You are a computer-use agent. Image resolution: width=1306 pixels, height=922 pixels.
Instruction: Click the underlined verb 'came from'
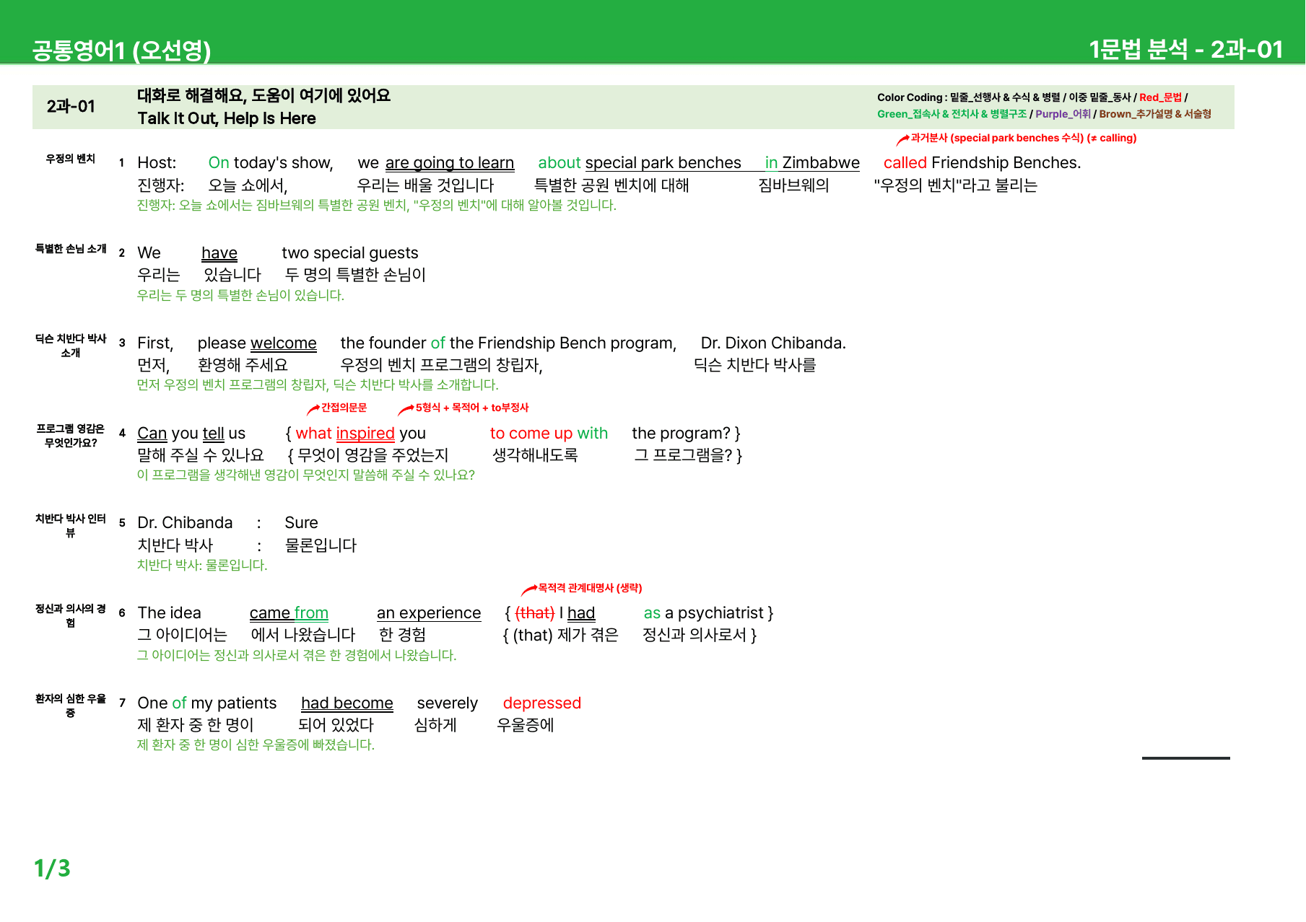tap(289, 613)
